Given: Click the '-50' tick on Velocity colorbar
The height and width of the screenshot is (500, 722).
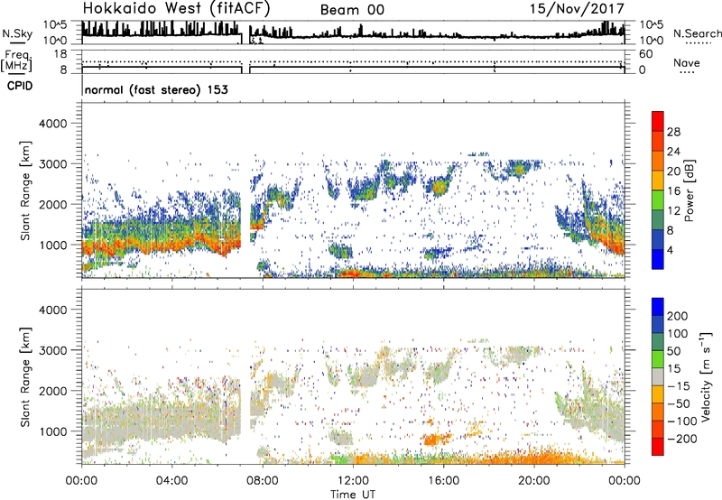Looking at the screenshot, I should coord(679,403).
